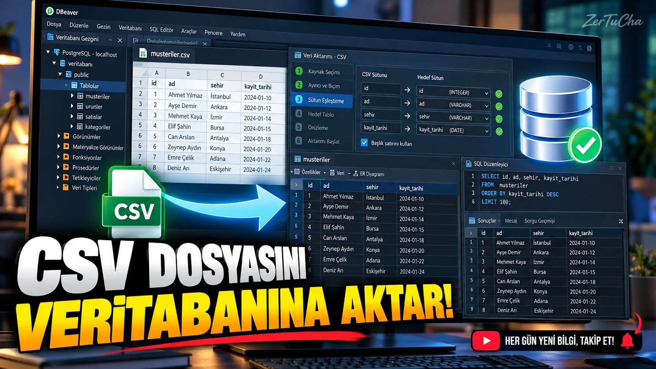
Task: Expand the Fonksiyonlar folder
Action: [x=58, y=156]
